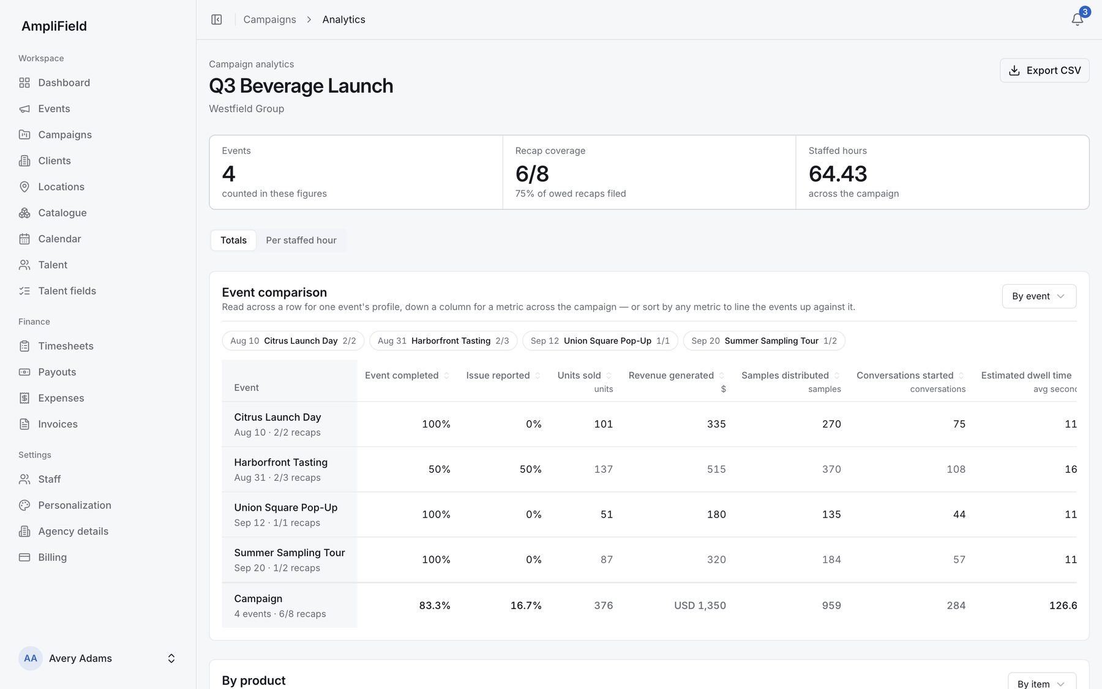Screen dimensions: 1102x689
Task: Click the Events megaphone icon
Action: [x=24, y=109]
